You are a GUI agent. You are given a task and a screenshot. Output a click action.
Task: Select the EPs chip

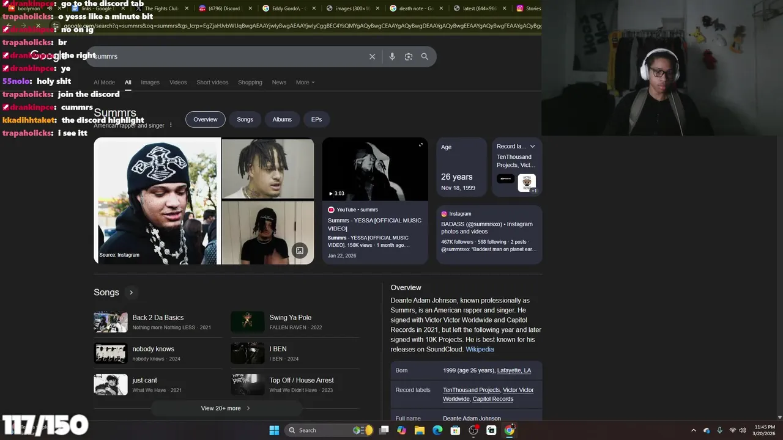tap(316, 119)
